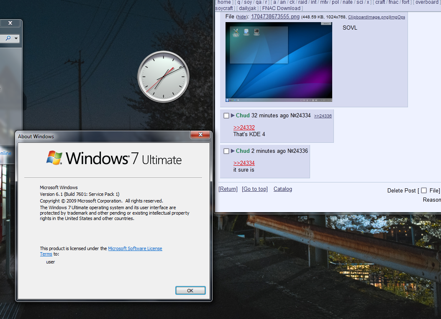The image size is (441, 319).
Task: Expand the post menu arrow on №24336
Action: (x=233, y=151)
